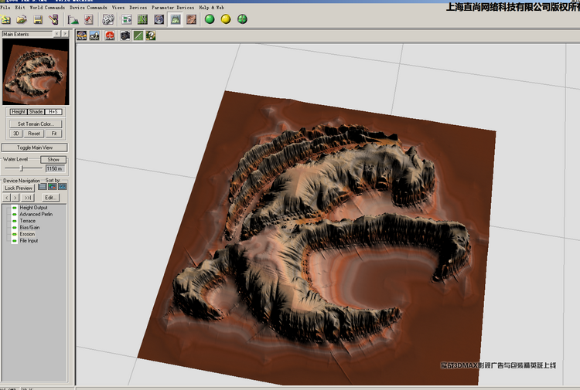Image resolution: width=580 pixels, height=390 pixels.
Task: Open the Devices menu
Action: point(138,8)
